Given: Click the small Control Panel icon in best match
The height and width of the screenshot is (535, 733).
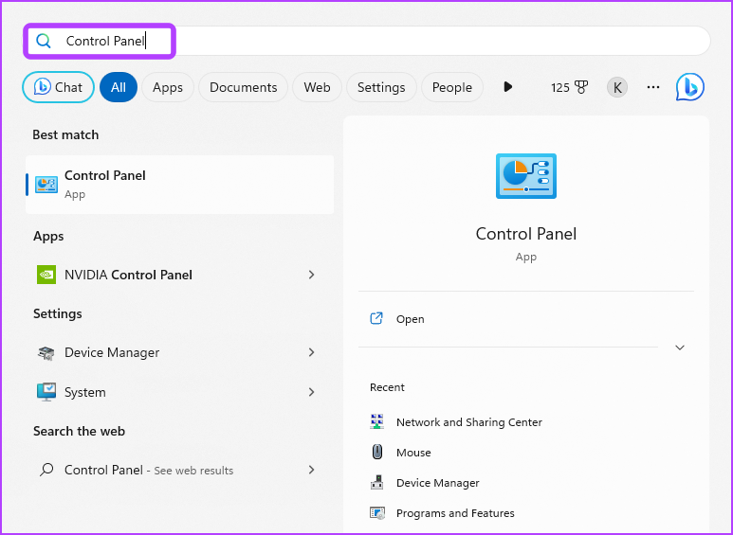Looking at the screenshot, I should [x=46, y=185].
